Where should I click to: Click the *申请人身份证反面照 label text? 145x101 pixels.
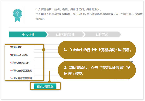point(21,78)
